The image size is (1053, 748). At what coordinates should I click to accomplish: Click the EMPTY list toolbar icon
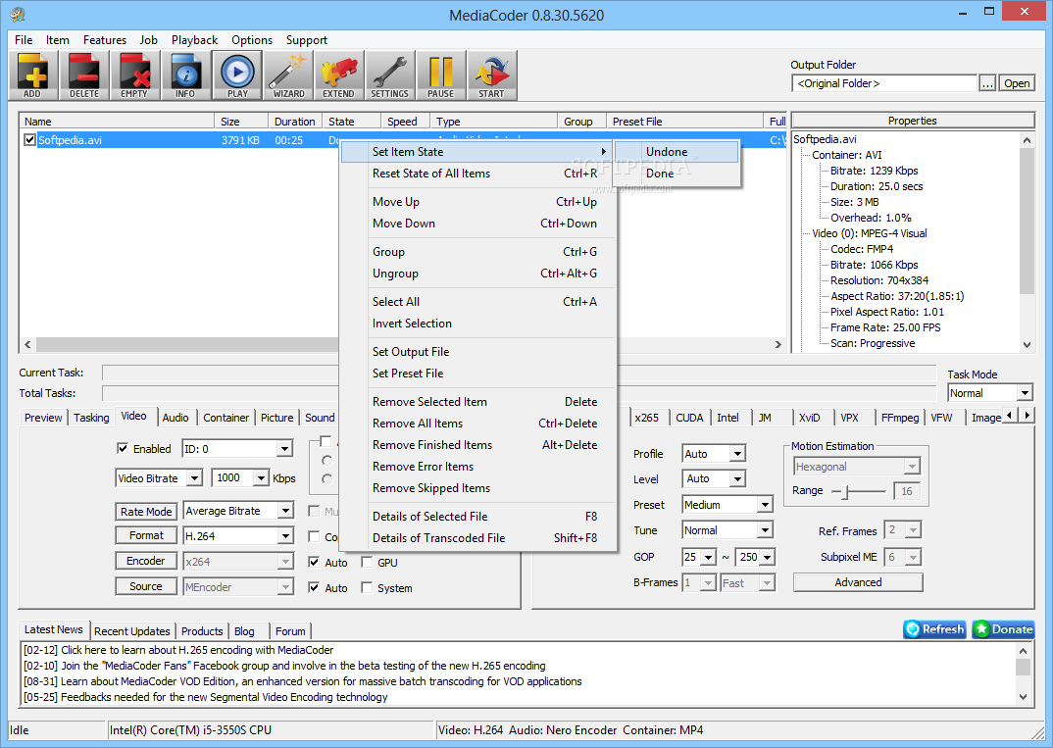[x=134, y=75]
